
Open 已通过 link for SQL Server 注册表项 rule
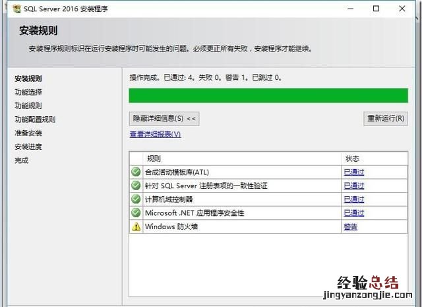point(354,186)
